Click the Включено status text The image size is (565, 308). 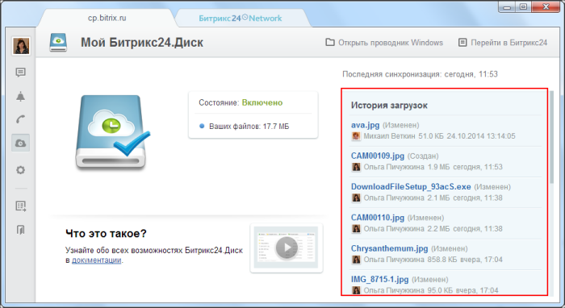262,102
